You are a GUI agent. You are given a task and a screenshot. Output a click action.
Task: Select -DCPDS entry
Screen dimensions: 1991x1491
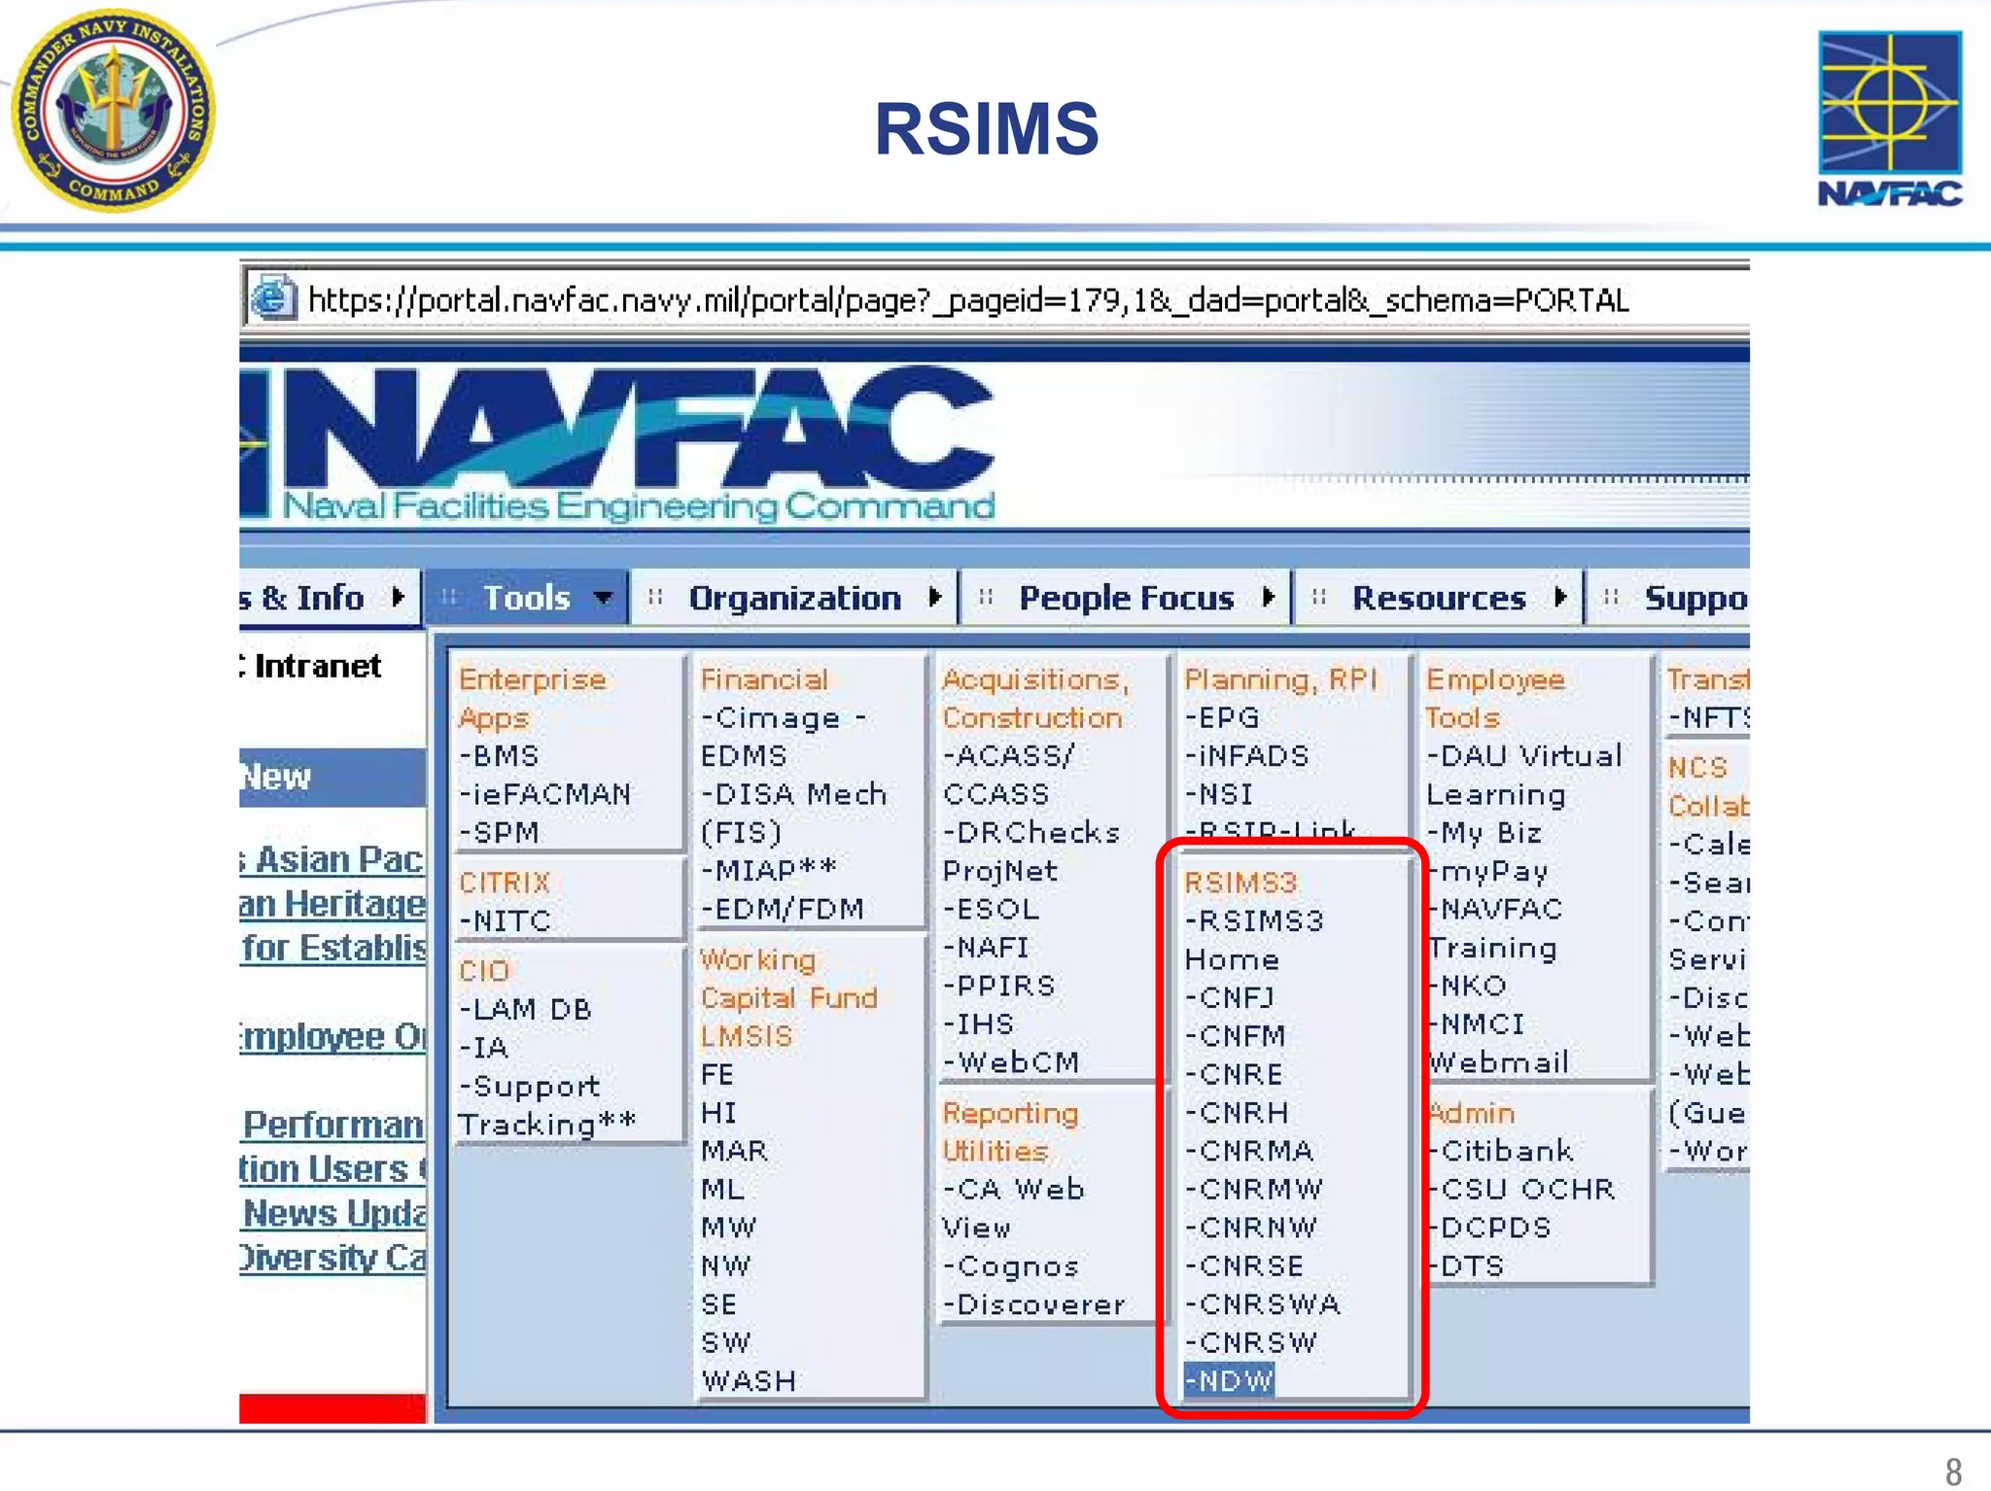coord(1489,1228)
